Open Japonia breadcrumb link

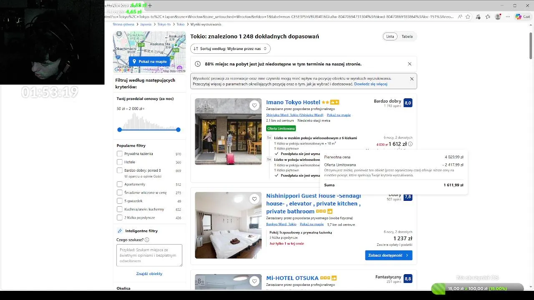[146, 24]
